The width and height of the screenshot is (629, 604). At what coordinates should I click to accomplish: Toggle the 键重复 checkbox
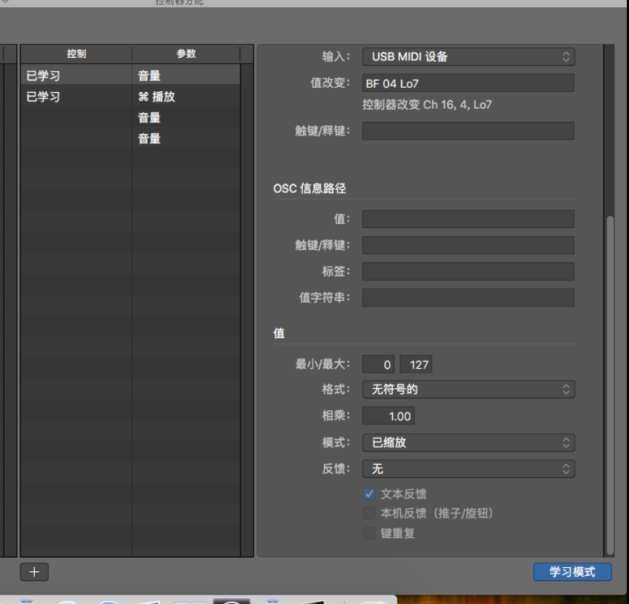(370, 534)
